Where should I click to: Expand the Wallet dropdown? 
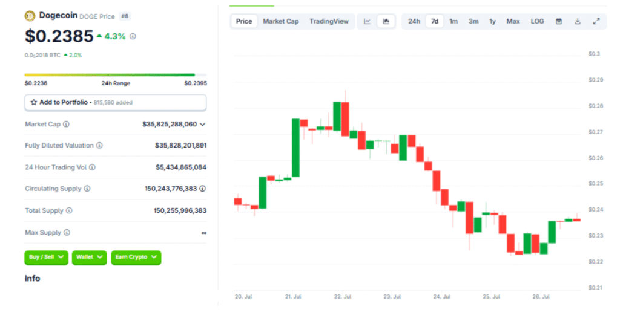point(89,257)
